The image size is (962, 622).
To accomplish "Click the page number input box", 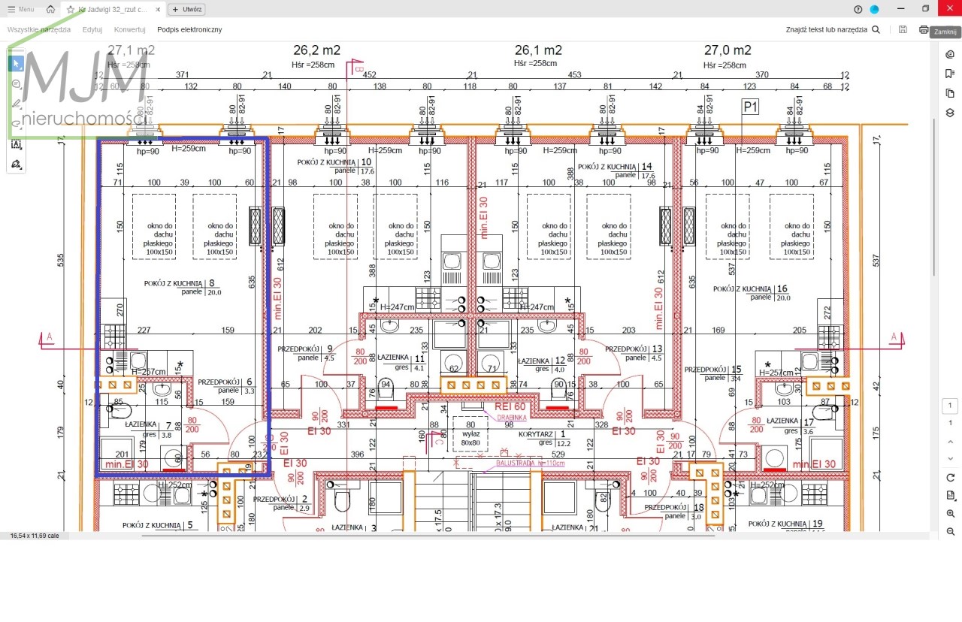I will click(x=950, y=406).
